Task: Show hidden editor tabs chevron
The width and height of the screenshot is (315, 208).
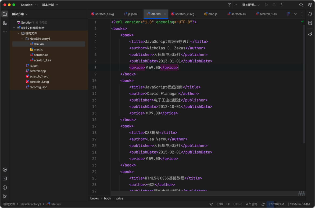Action: click(295, 14)
